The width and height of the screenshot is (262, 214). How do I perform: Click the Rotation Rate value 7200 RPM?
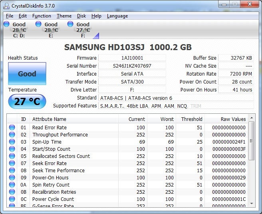[236, 74]
